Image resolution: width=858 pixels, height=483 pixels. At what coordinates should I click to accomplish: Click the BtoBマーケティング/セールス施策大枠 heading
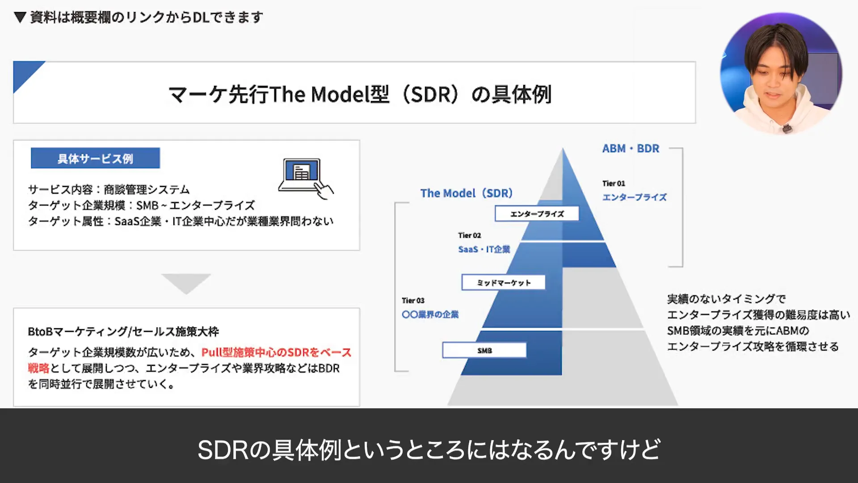(123, 331)
